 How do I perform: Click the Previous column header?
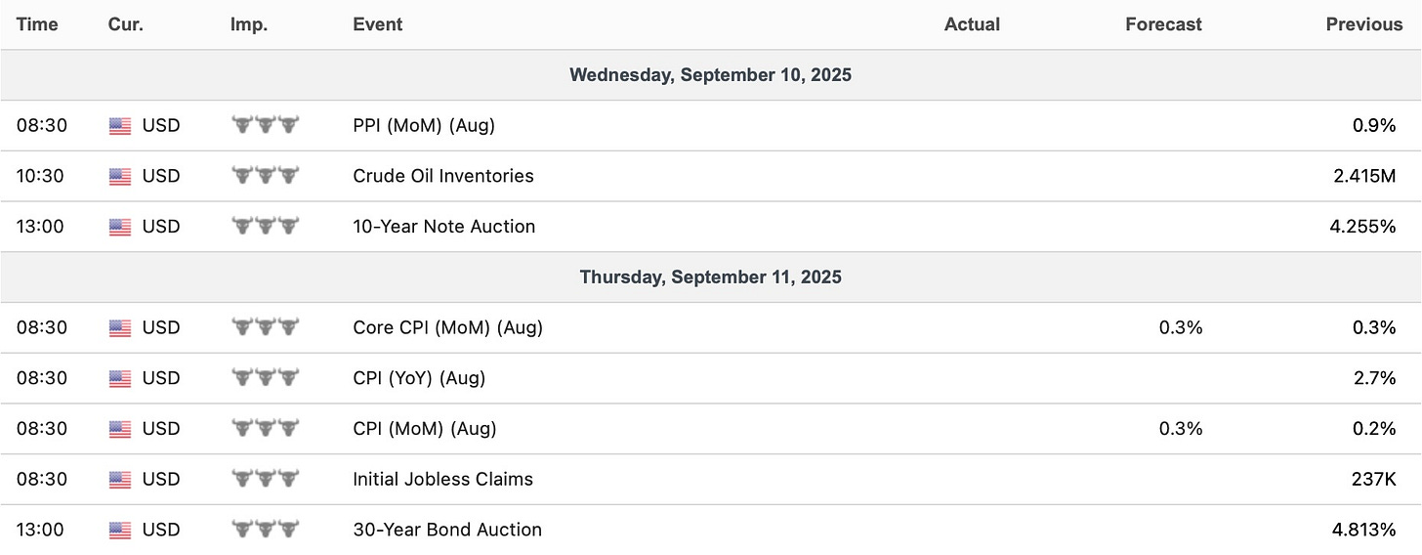point(1363,24)
